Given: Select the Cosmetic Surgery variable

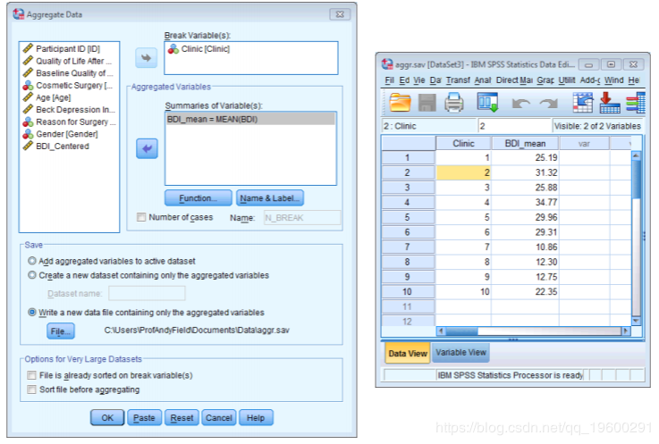Looking at the screenshot, I should point(68,85).
